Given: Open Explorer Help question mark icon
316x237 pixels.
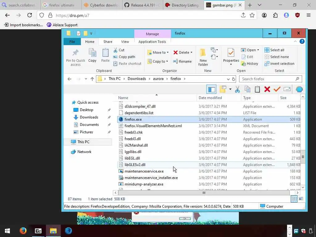Looking at the screenshot, I should [302, 42].
